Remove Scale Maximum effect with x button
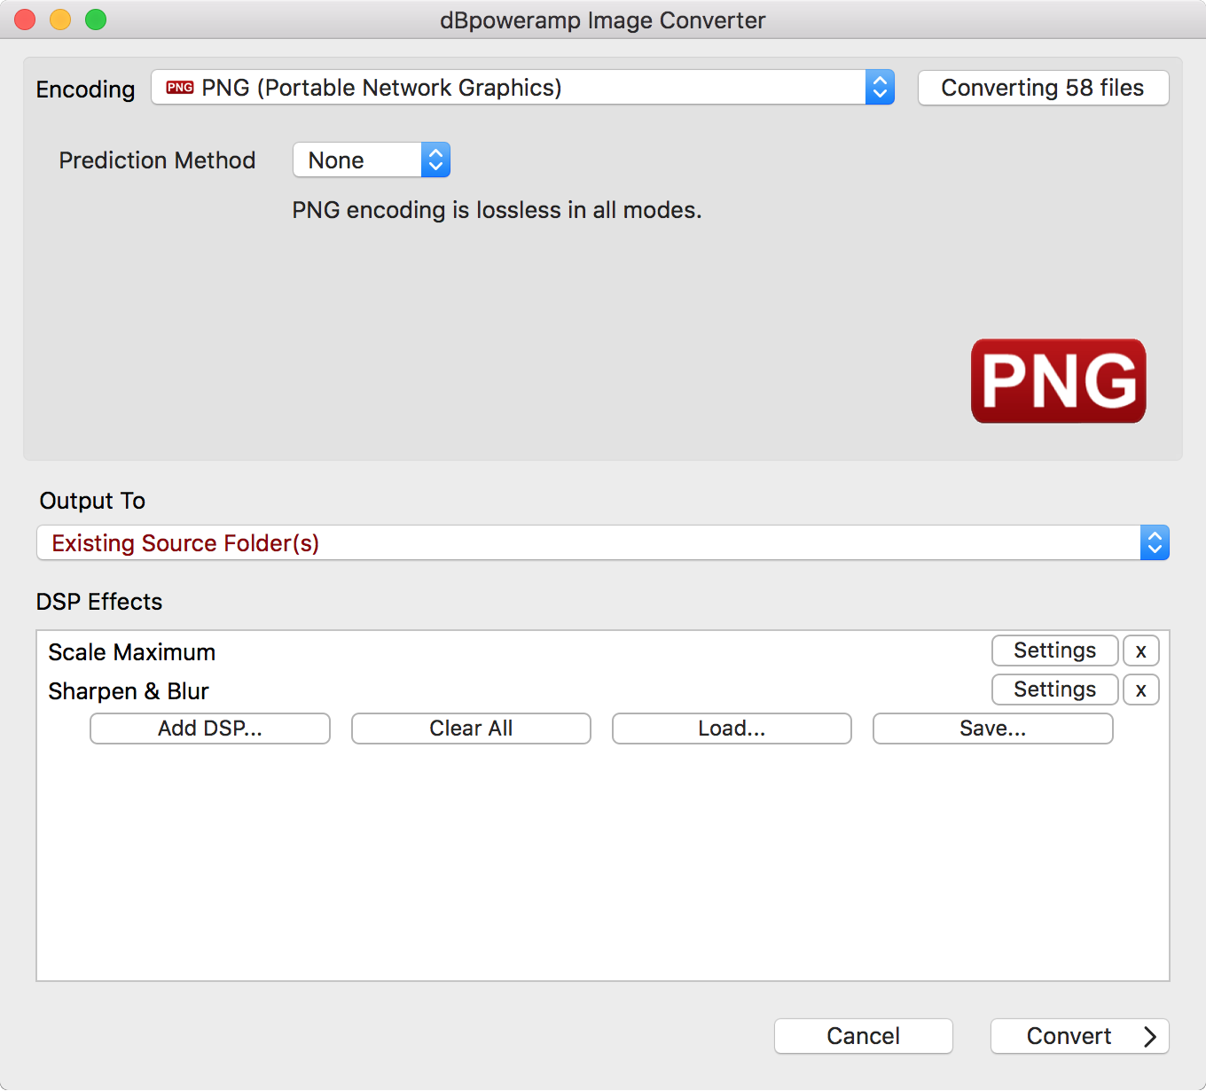The height and width of the screenshot is (1091, 1206). (x=1140, y=651)
